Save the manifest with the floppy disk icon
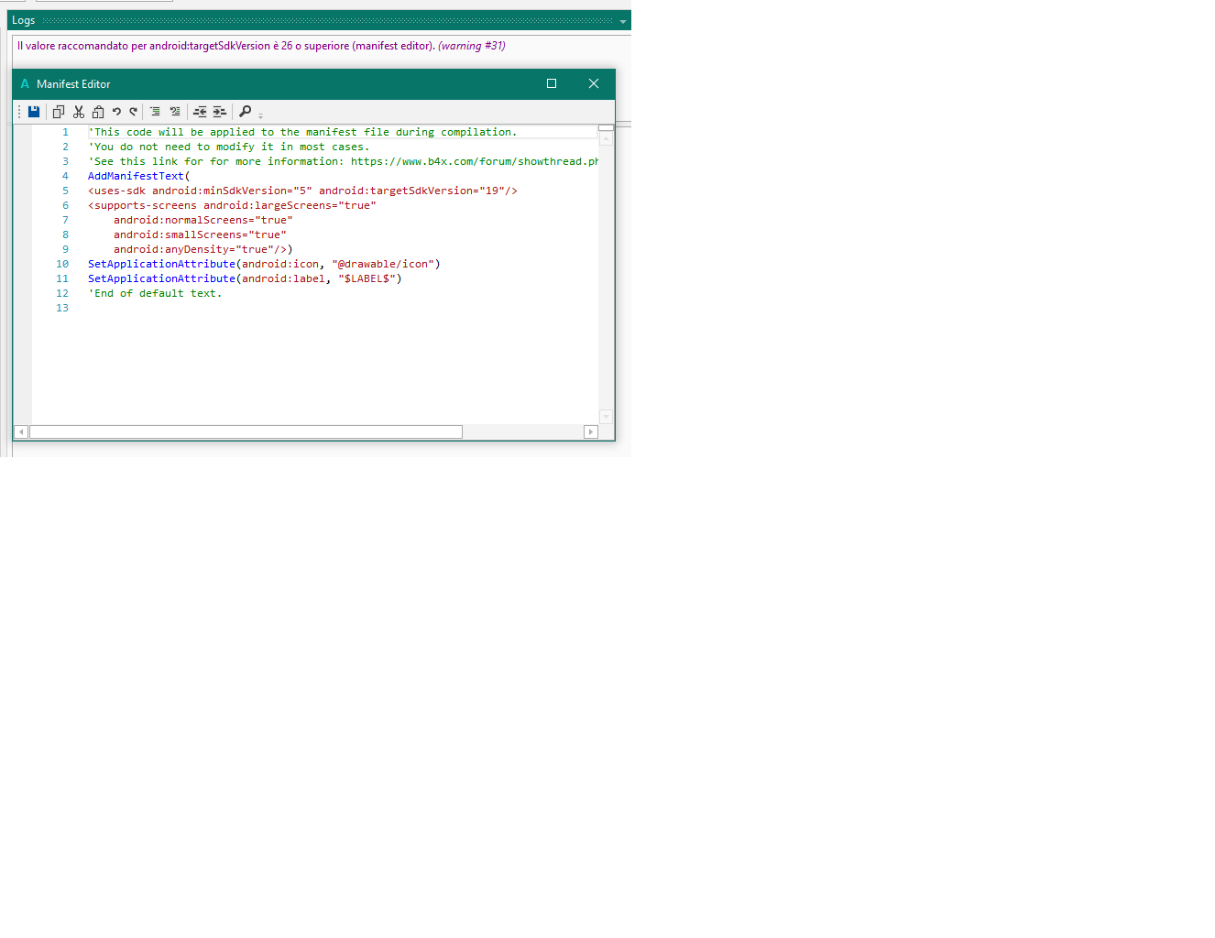 point(34,112)
